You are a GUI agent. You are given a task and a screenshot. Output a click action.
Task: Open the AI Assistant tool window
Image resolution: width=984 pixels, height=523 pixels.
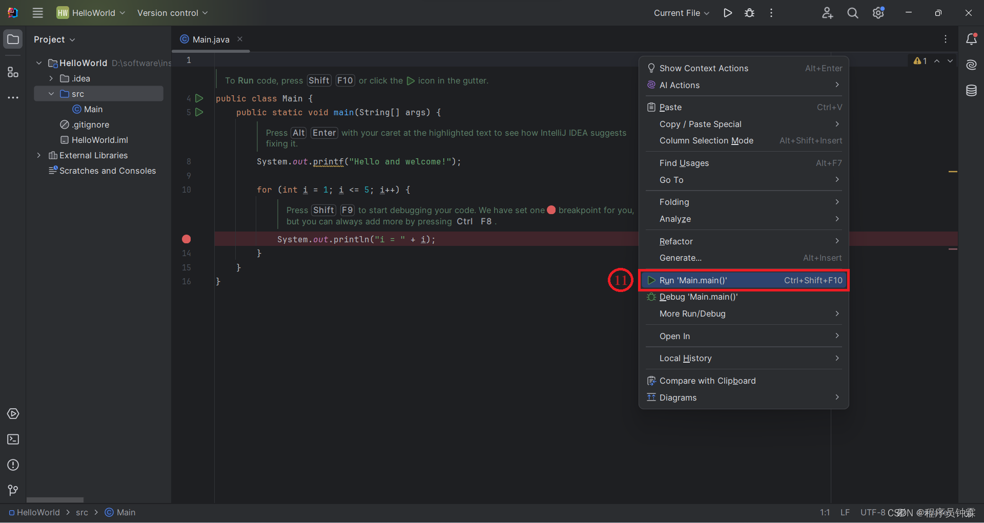(971, 65)
